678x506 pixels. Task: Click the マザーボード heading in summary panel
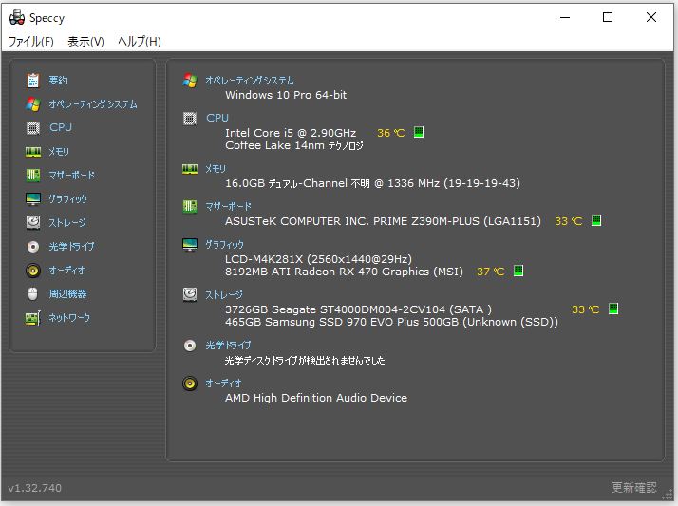click(x=228, y=207)
